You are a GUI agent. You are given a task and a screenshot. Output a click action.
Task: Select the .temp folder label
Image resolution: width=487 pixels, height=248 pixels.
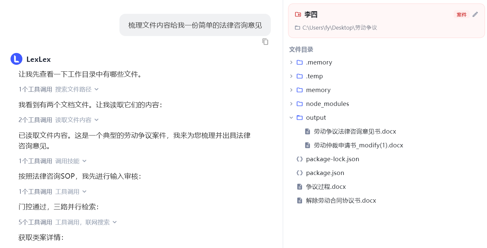point(314,76)
